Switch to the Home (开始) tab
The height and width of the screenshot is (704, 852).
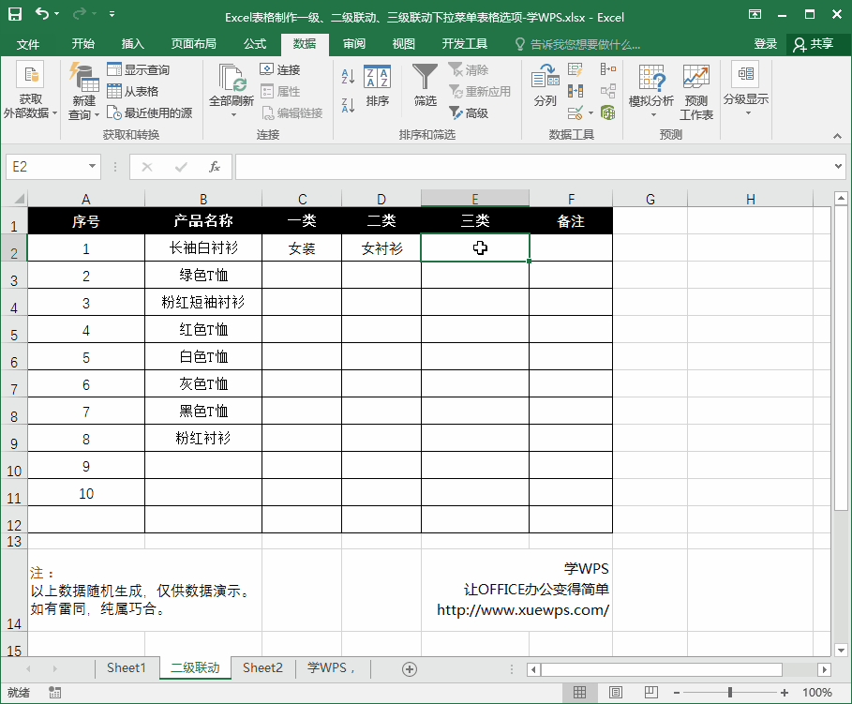click(83, 43)
